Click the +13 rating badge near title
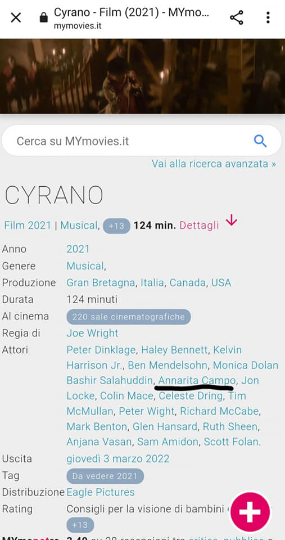Viewport: 285px width, 540px height. coord(116,226)
